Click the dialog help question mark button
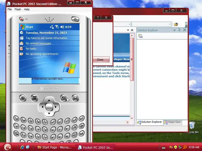Screen dimensions: 202x151 coord(98,17)
